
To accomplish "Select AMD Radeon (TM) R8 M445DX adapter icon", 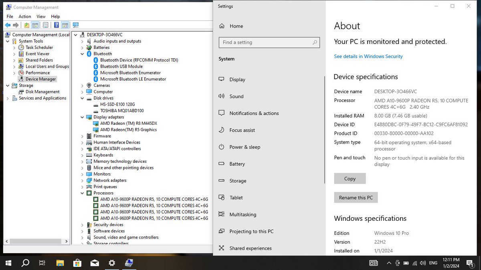I will (x=96, y=124).
